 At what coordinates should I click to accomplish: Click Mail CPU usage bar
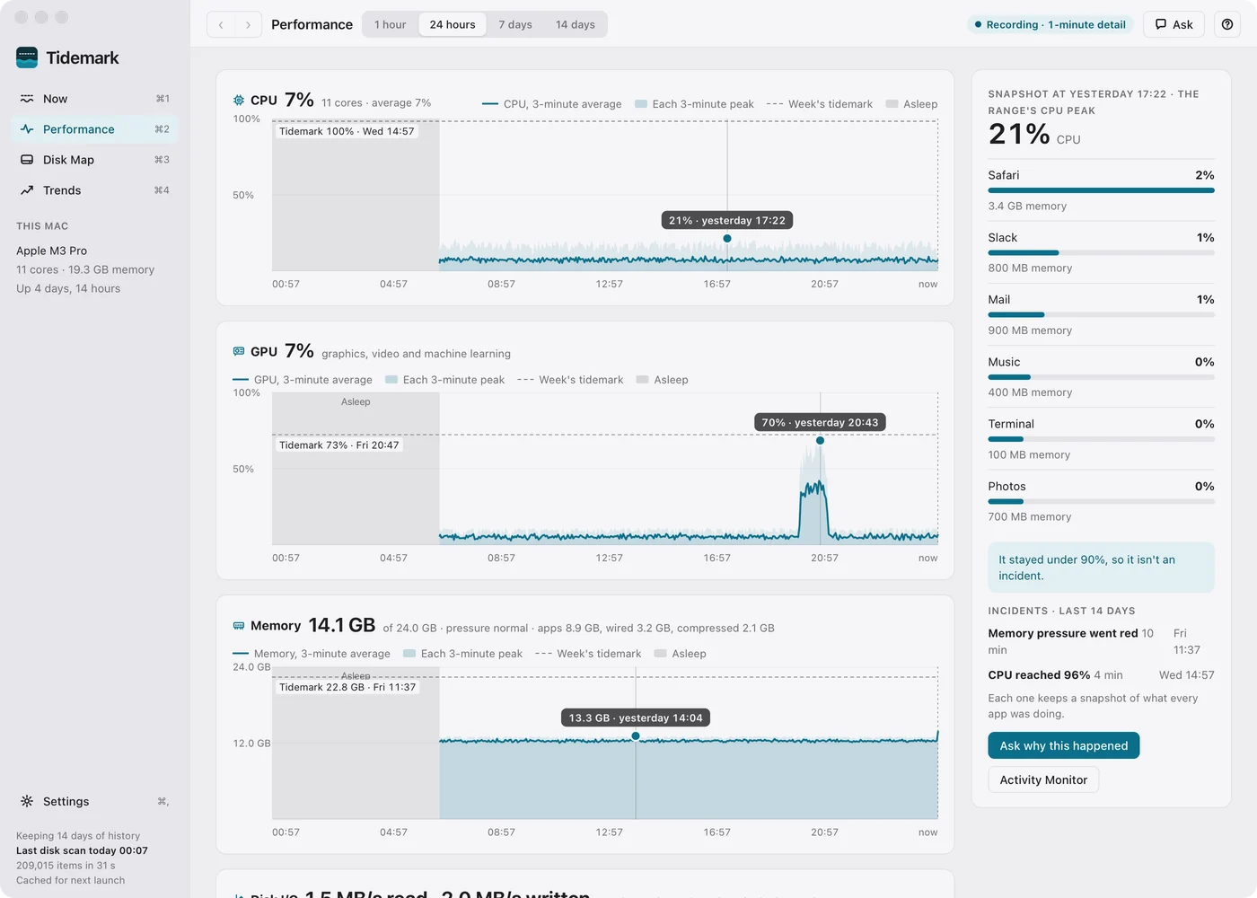click(1101, 314)
